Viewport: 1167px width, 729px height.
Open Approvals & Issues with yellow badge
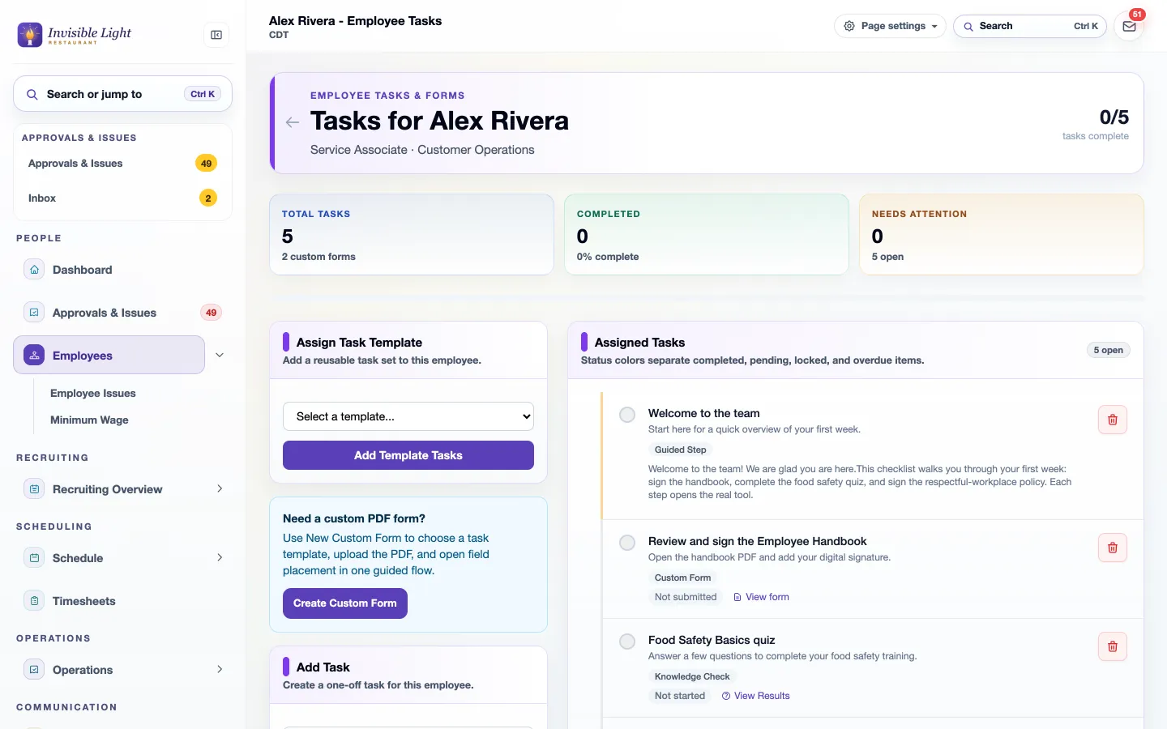(123, 163)
